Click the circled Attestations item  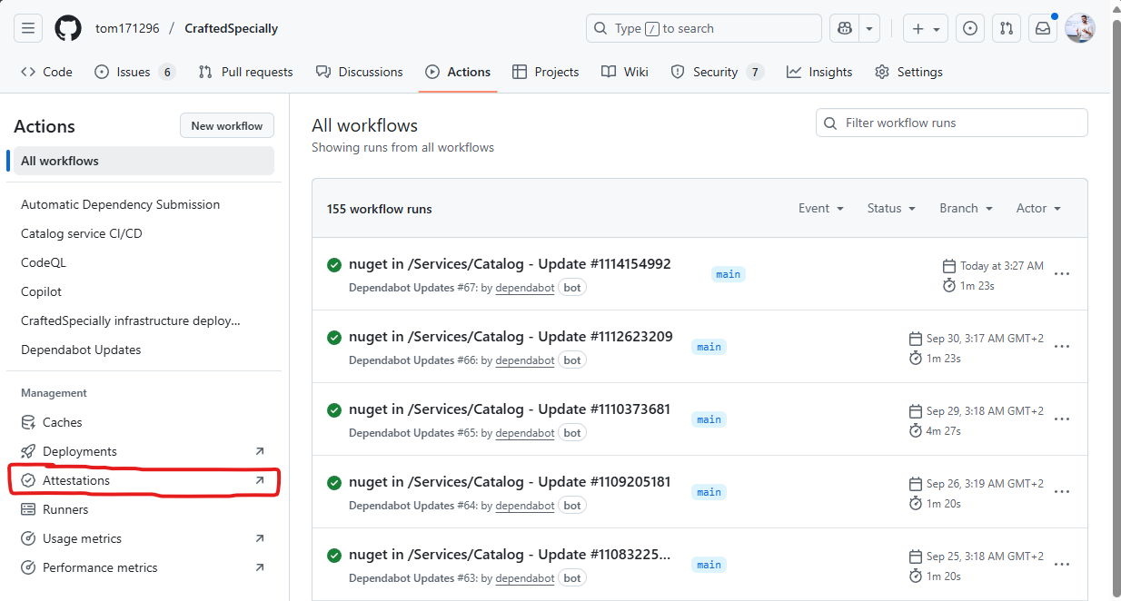click(77, 479)
